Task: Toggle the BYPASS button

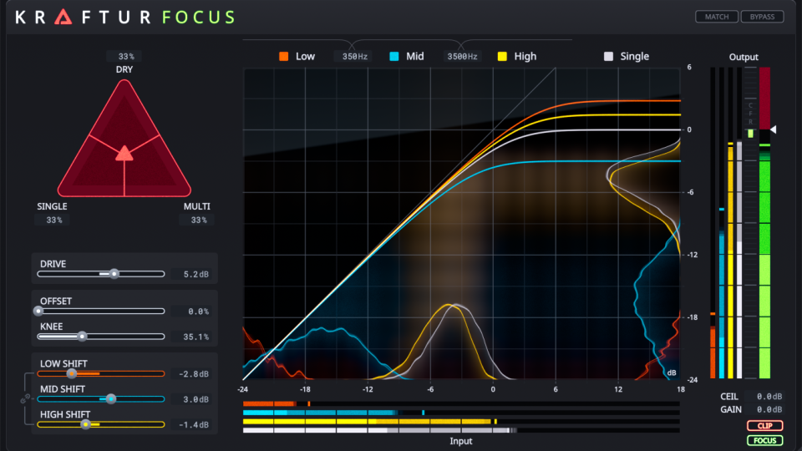Action: coord(762,17)
